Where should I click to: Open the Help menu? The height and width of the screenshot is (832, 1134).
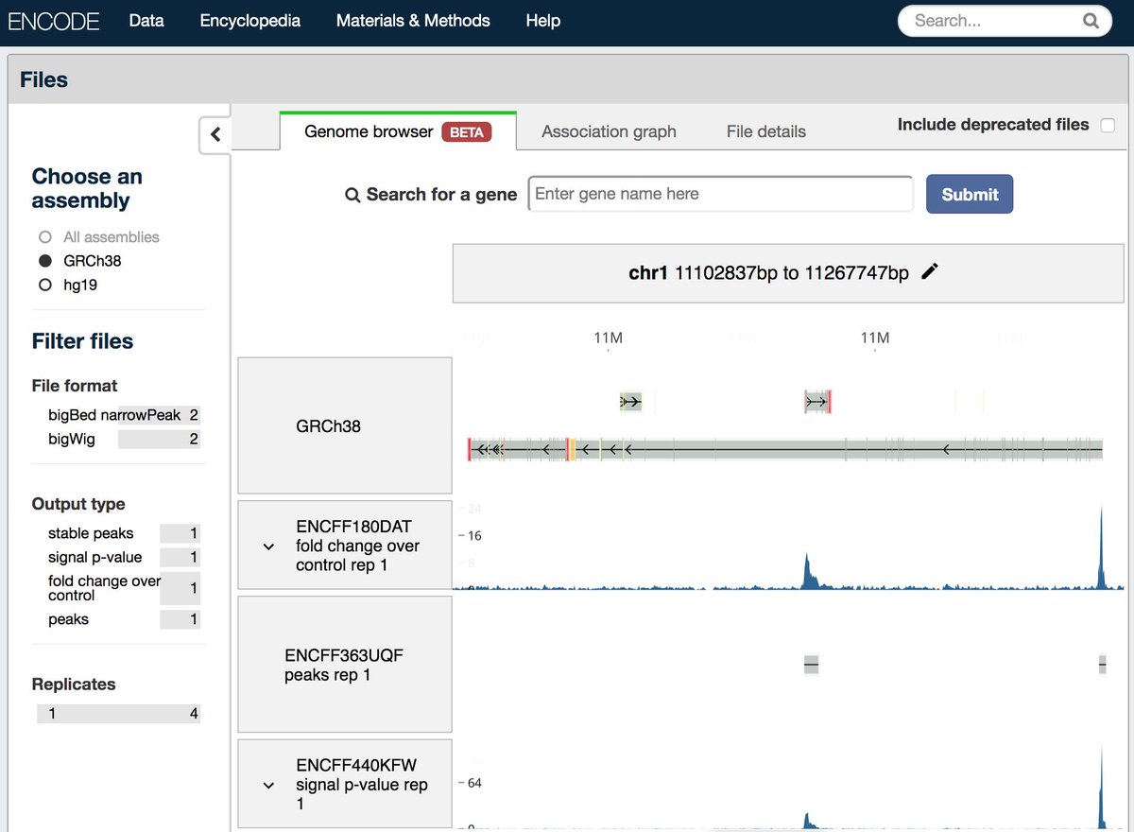coord(543,21)
